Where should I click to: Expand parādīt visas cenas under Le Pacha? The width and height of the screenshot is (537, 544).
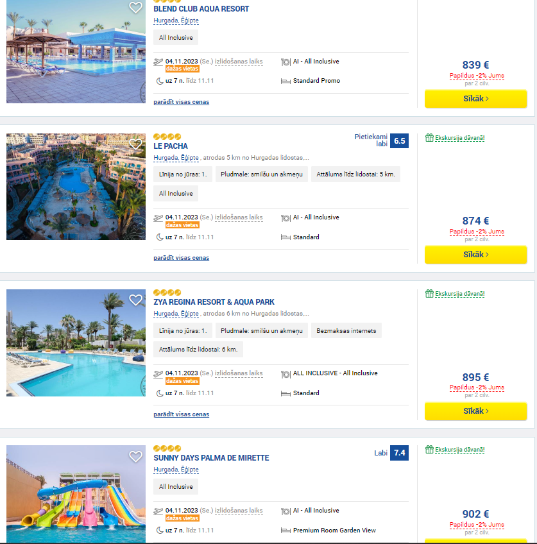pyautogui.click(x=182, y=258)
